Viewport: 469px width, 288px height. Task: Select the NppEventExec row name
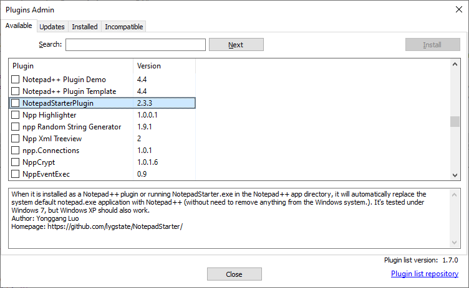[46, 174]
